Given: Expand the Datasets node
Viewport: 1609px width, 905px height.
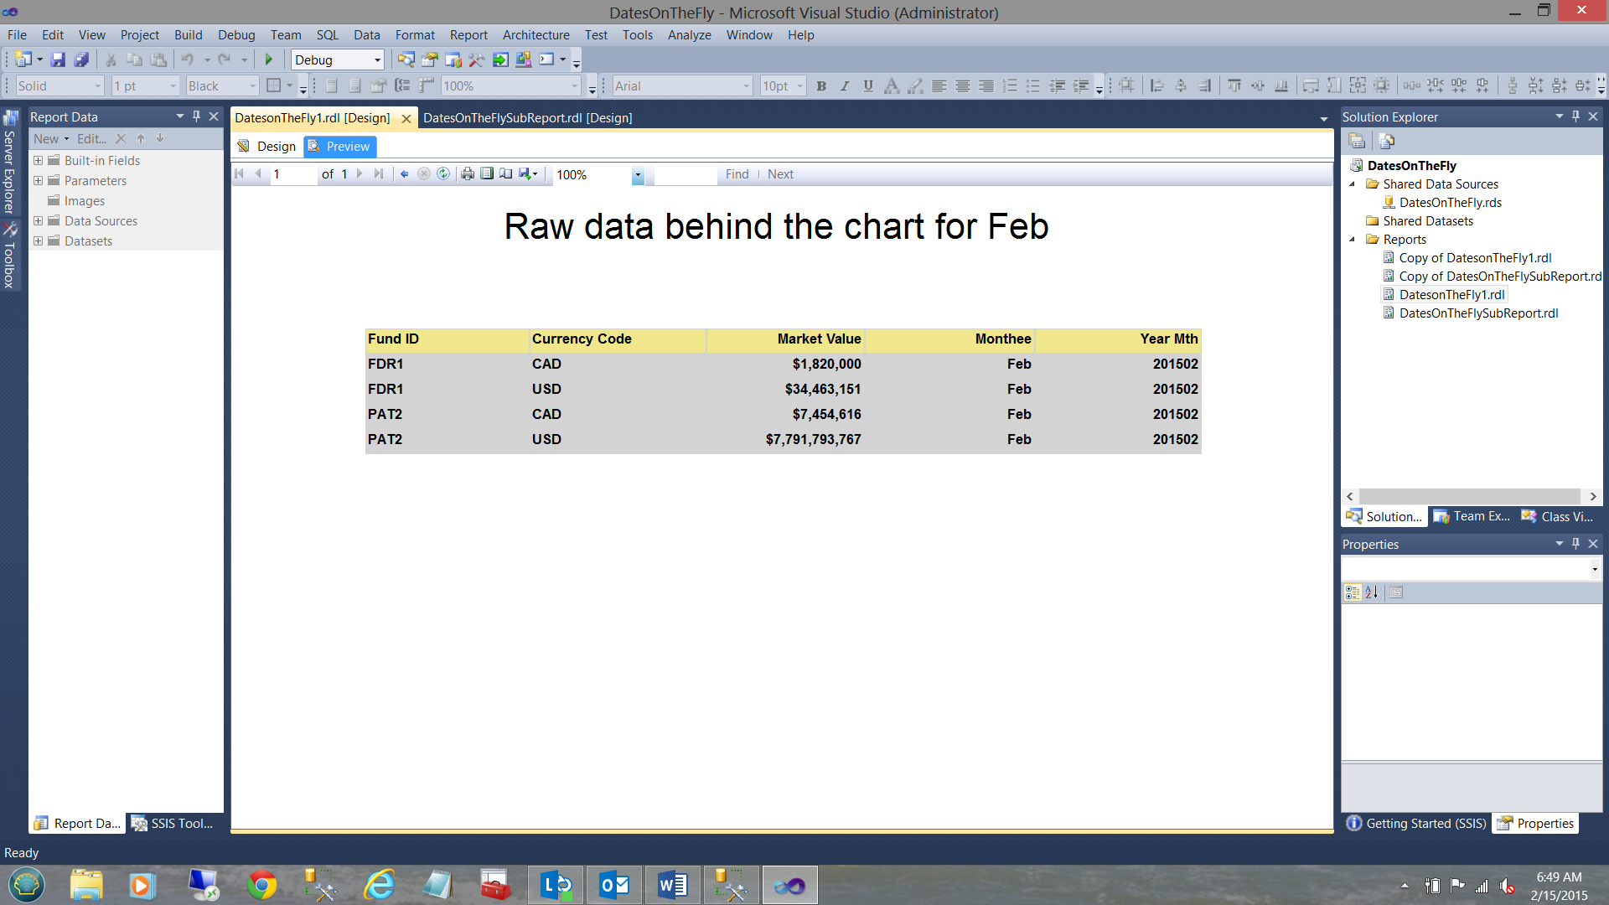Looking at the screenshot, I should [38, 241].
